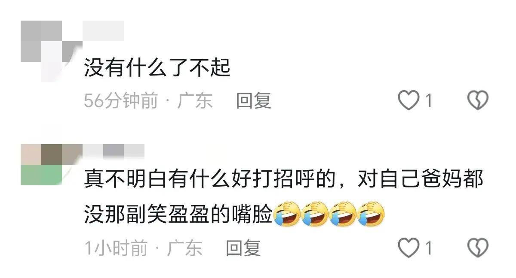Click the 1小时前 timestamp
This screenshot has width=516, height=278.
point(116,248)
